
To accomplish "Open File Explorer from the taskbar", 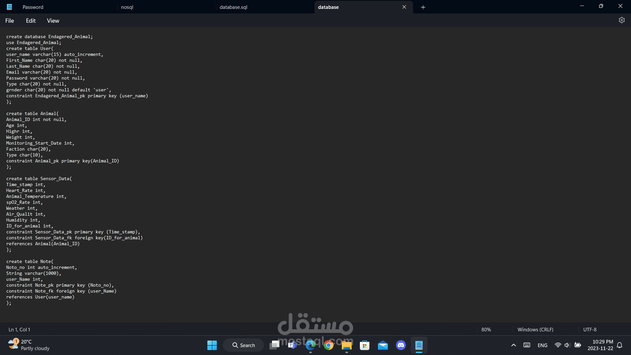I will click(x=346, y=345).
